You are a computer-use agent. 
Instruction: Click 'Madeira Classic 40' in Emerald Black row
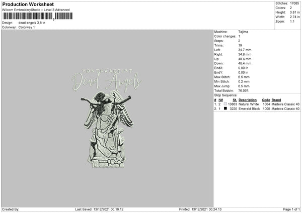click(285, 109)
